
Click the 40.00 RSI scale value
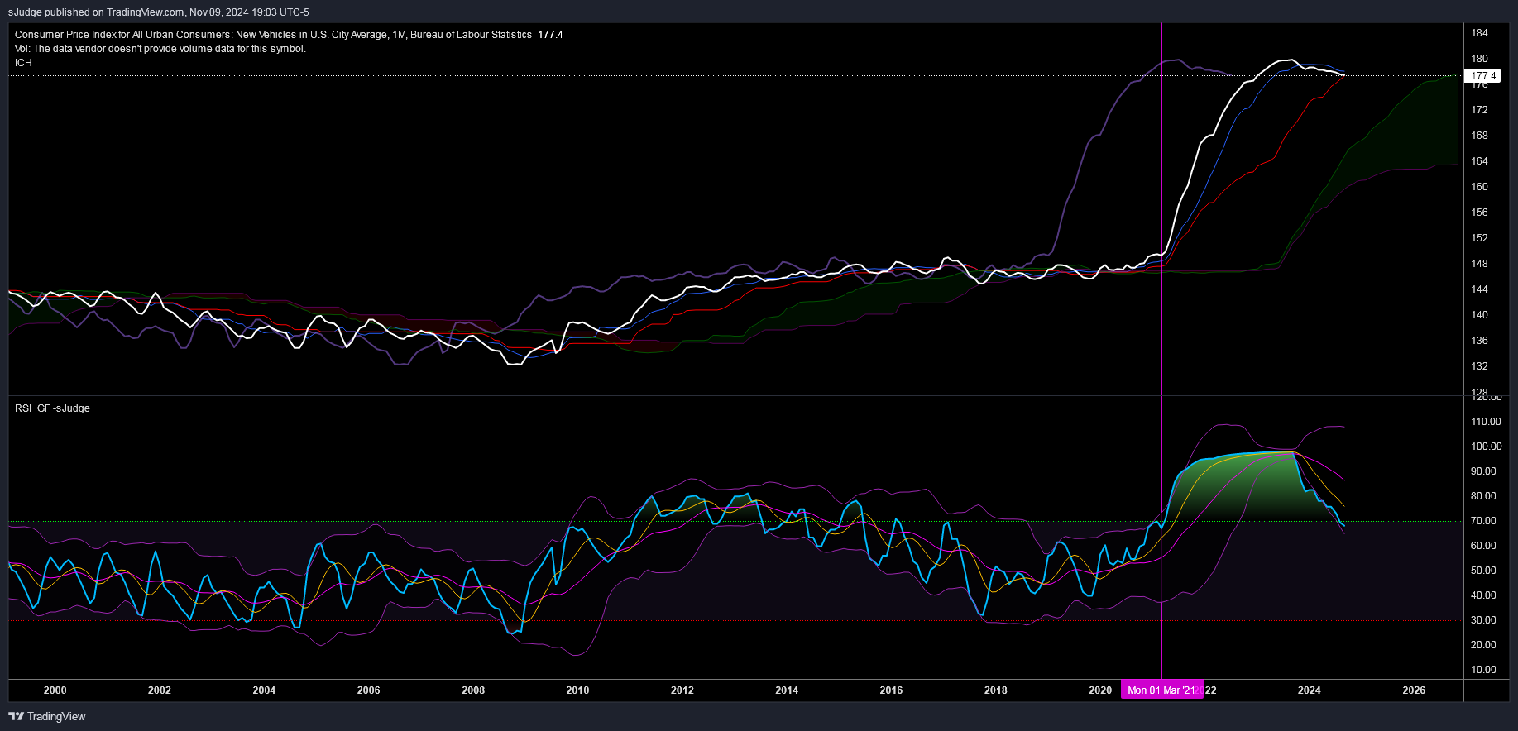1483,595
